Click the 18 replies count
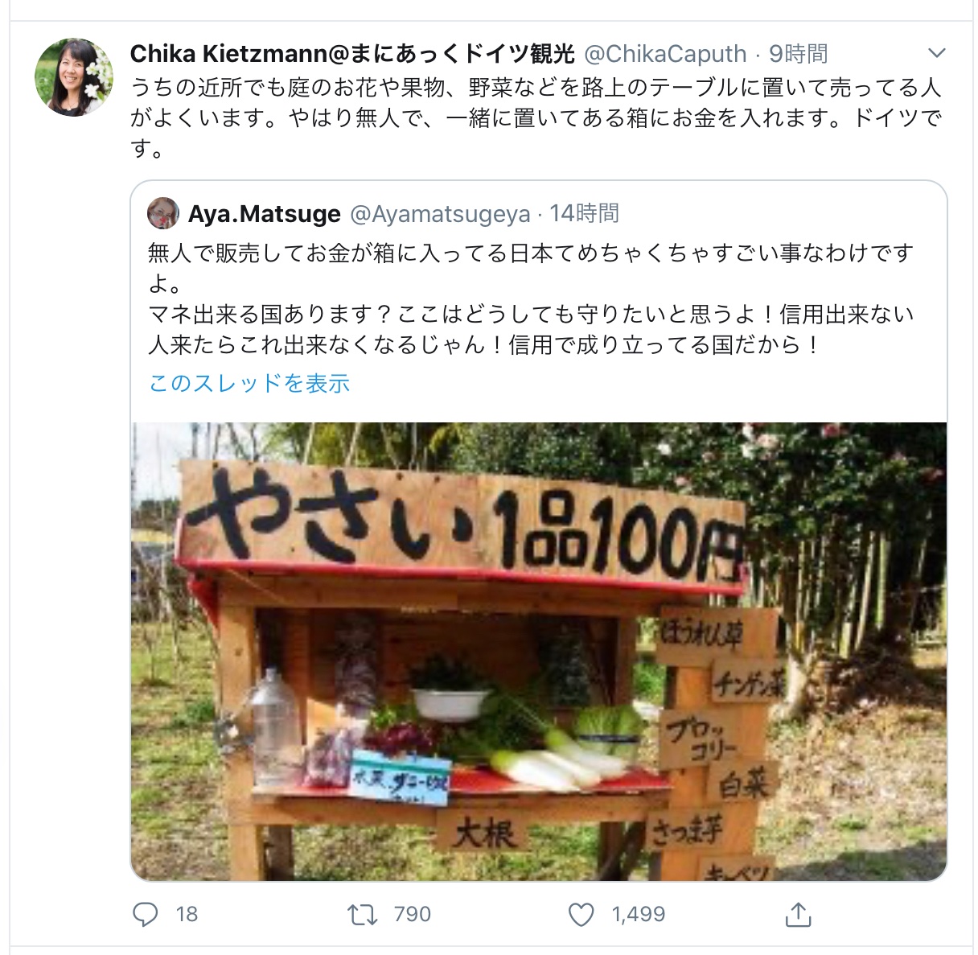Image resolution: width=978 pixels, height=955 pixels. pos(187,915)
